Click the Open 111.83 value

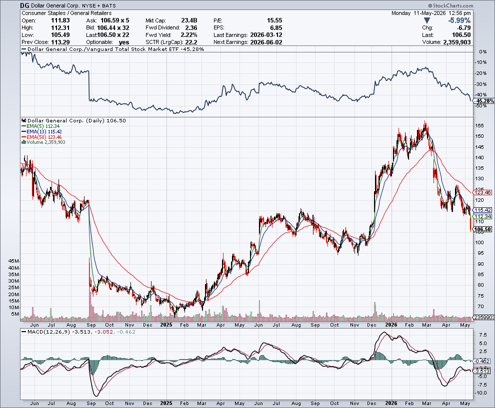60,20
